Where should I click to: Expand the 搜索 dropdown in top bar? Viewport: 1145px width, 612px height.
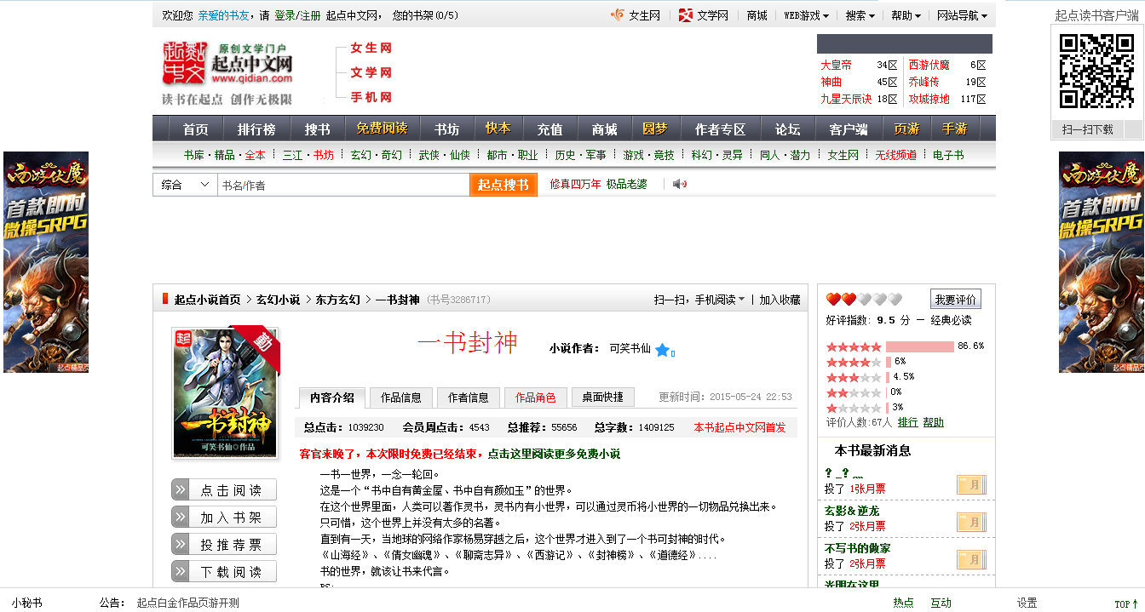(860, 15)
